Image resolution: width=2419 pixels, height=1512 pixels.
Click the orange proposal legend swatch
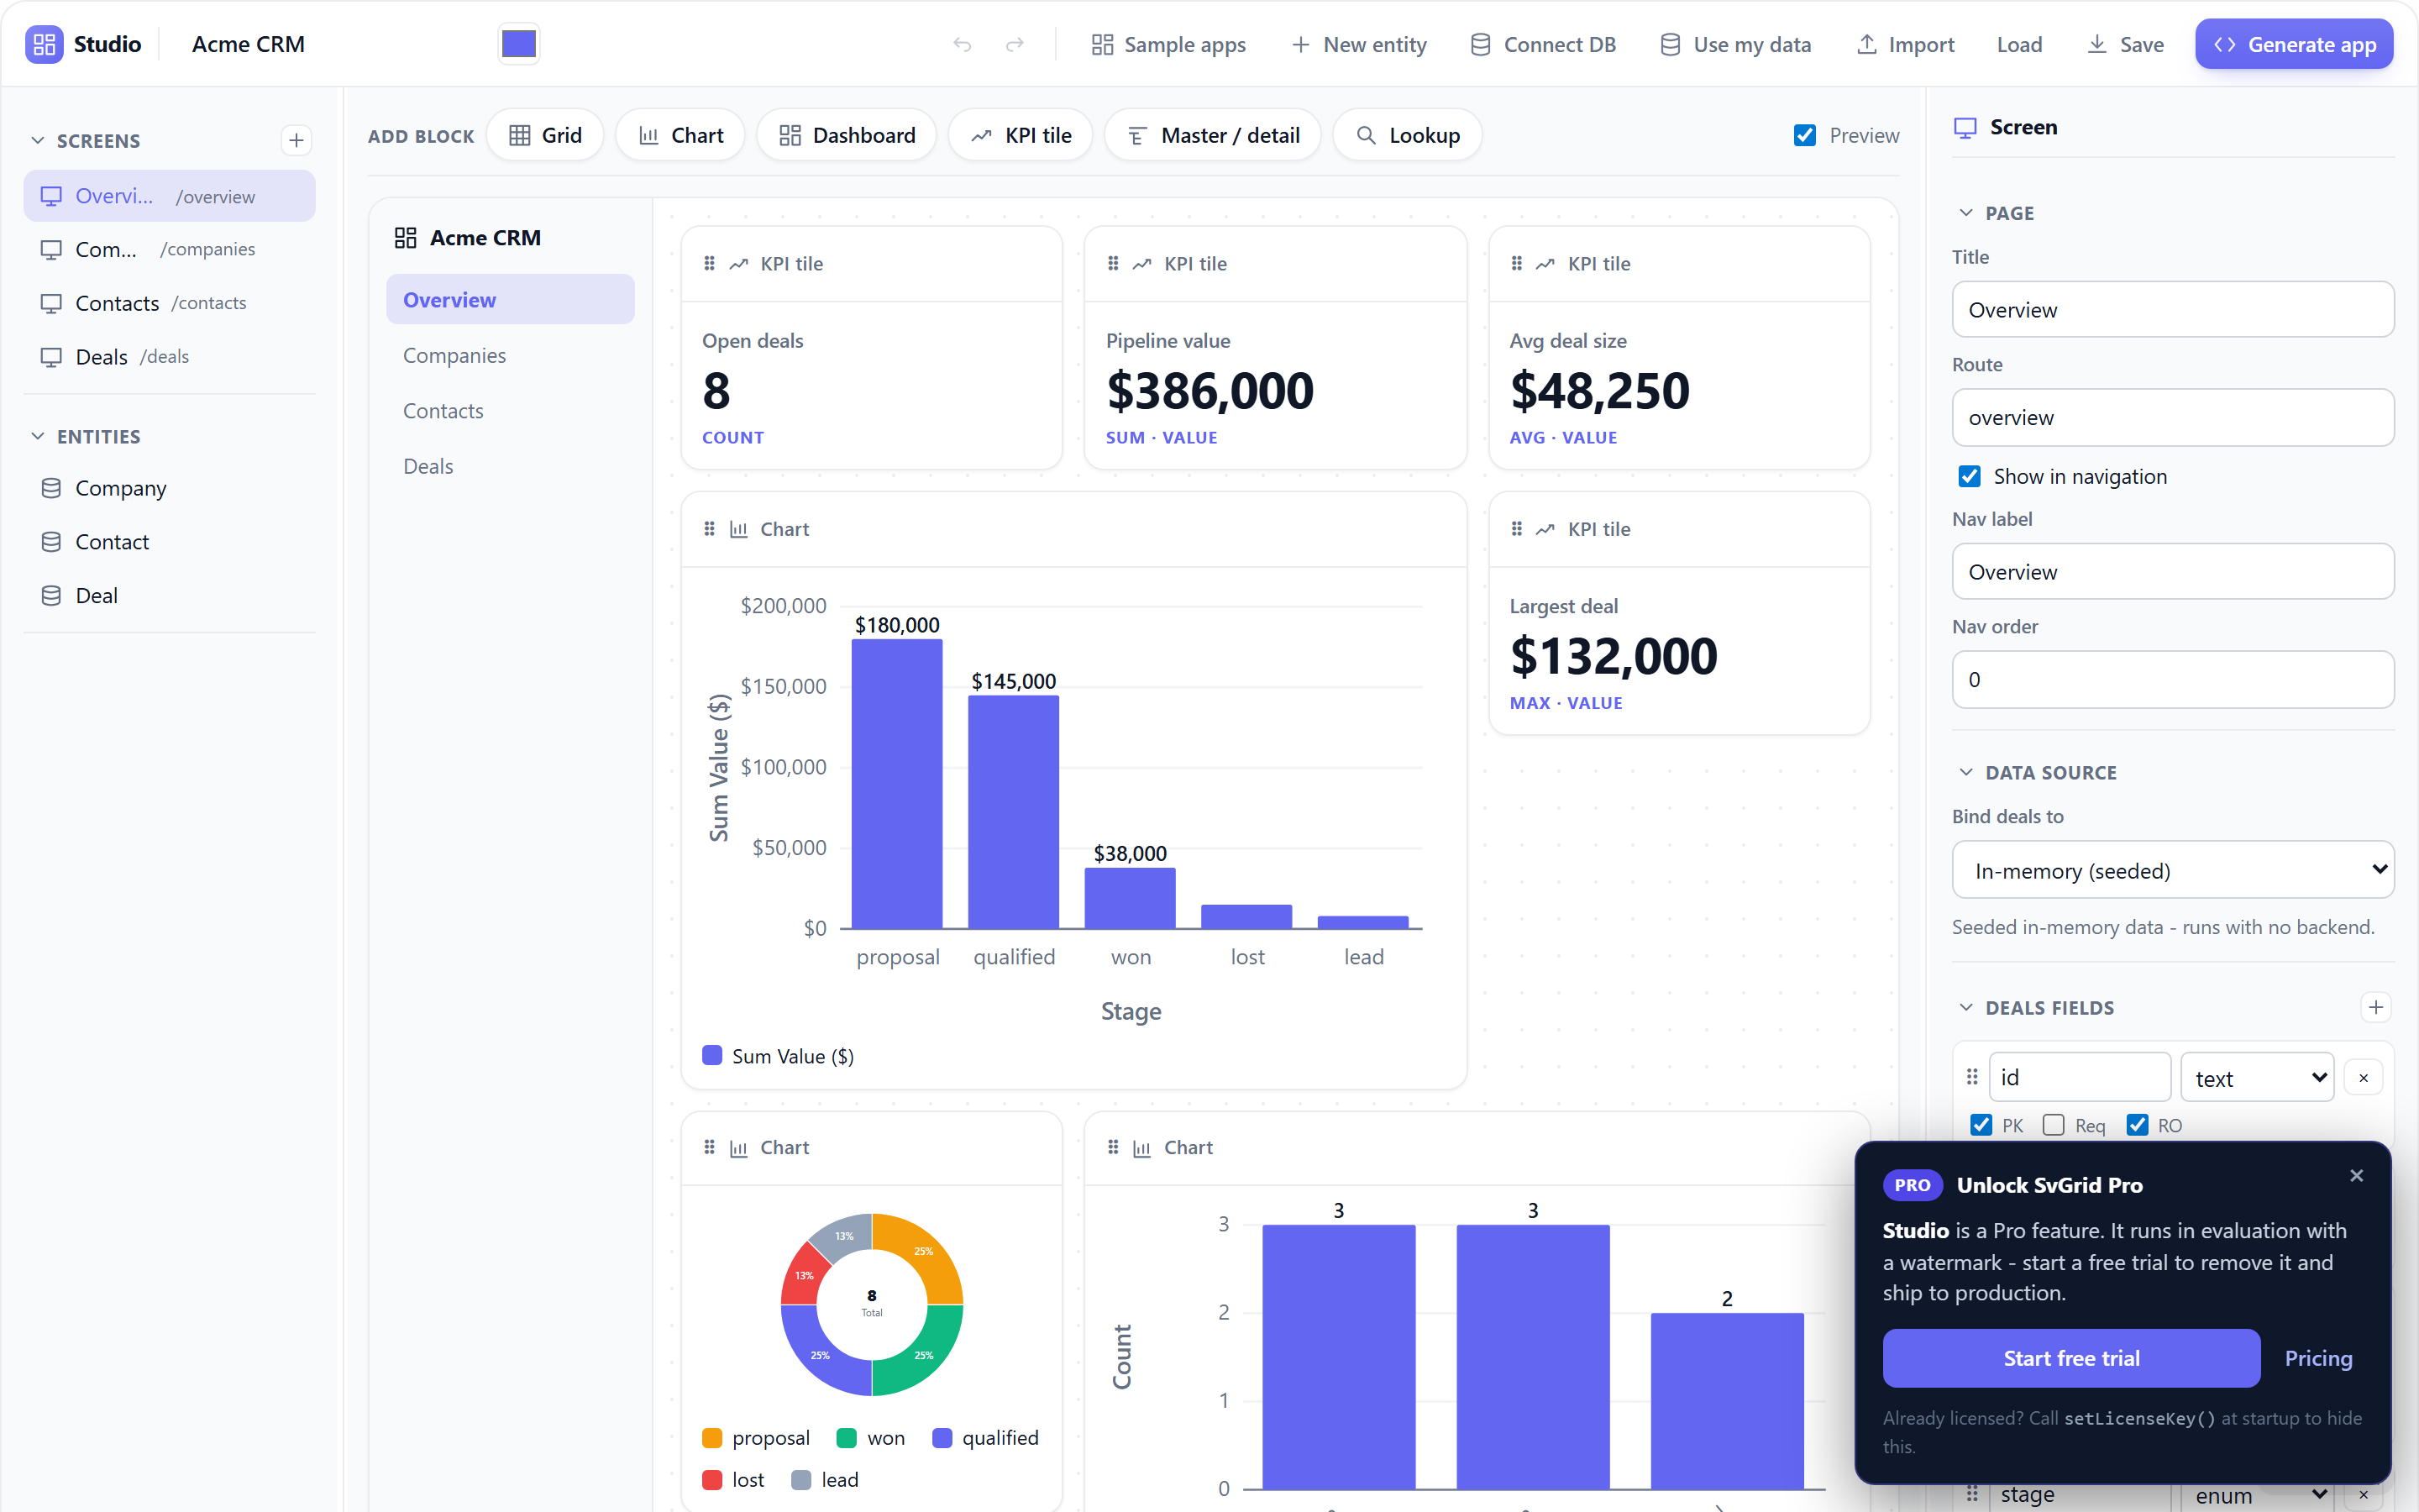[x=711, y=1438]
